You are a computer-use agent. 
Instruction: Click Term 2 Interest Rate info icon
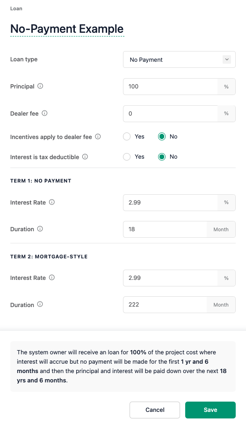point(52,278)
